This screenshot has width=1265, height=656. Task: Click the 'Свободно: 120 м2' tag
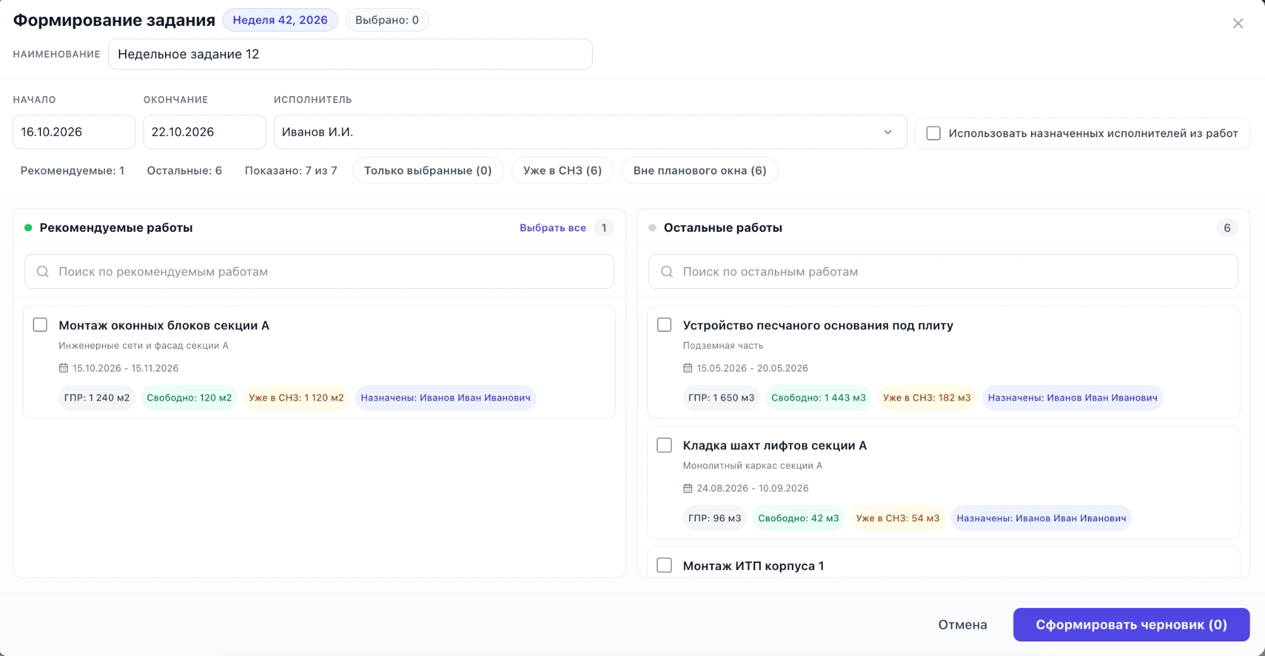tap(189, 398)
